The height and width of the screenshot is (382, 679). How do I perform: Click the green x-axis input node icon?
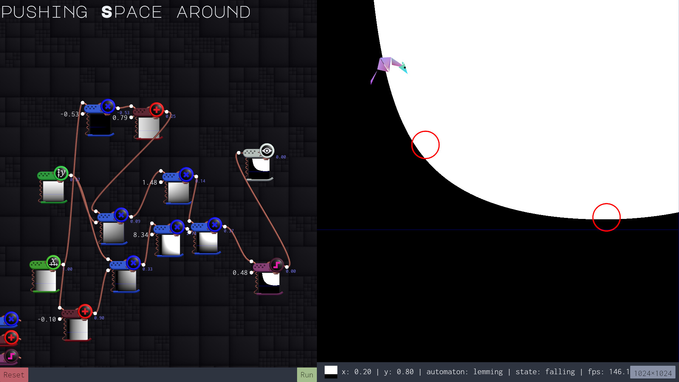coord(54,262)
